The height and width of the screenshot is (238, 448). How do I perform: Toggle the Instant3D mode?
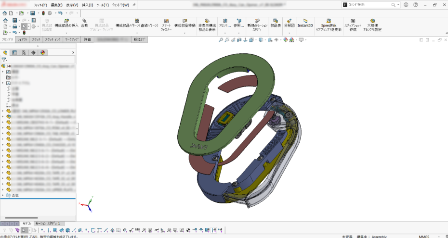(305, 24)
